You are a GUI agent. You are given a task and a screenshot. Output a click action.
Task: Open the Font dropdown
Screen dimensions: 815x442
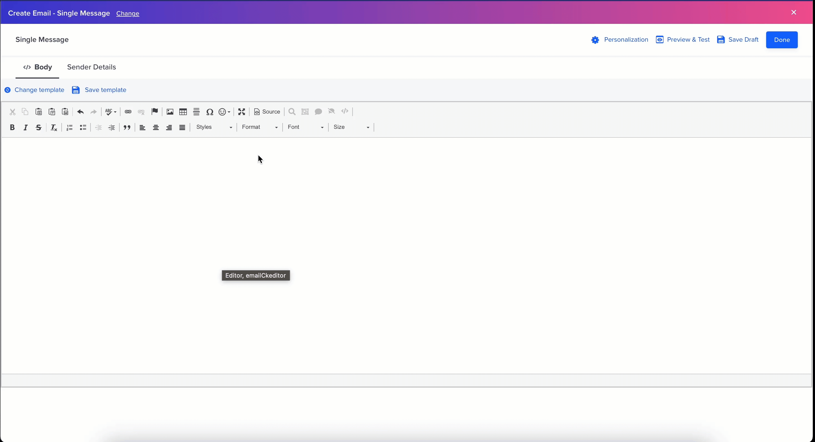click(305, 127)
